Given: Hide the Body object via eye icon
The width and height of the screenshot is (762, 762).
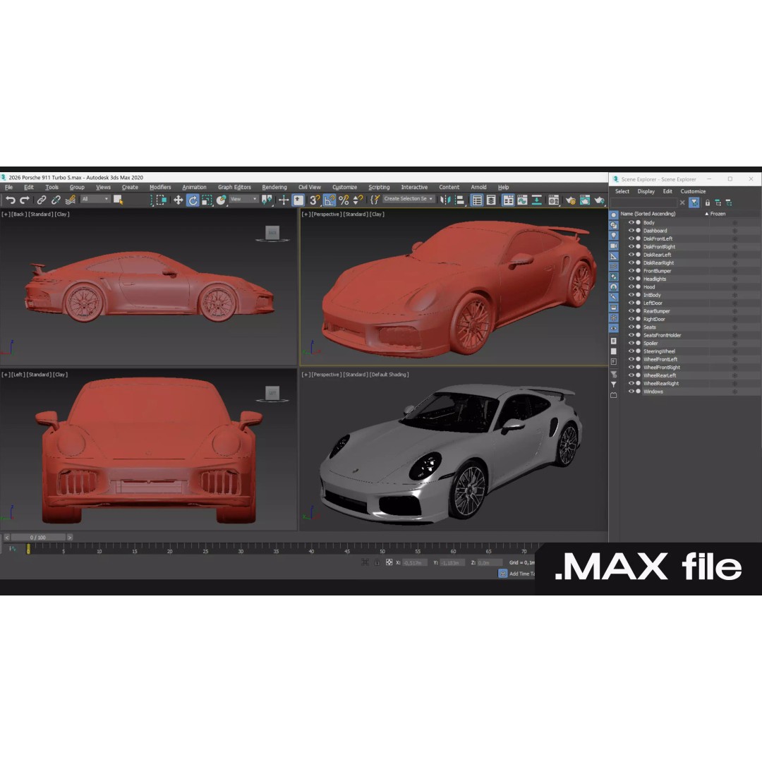Looking at the screenshot, I should coord(631,222).
